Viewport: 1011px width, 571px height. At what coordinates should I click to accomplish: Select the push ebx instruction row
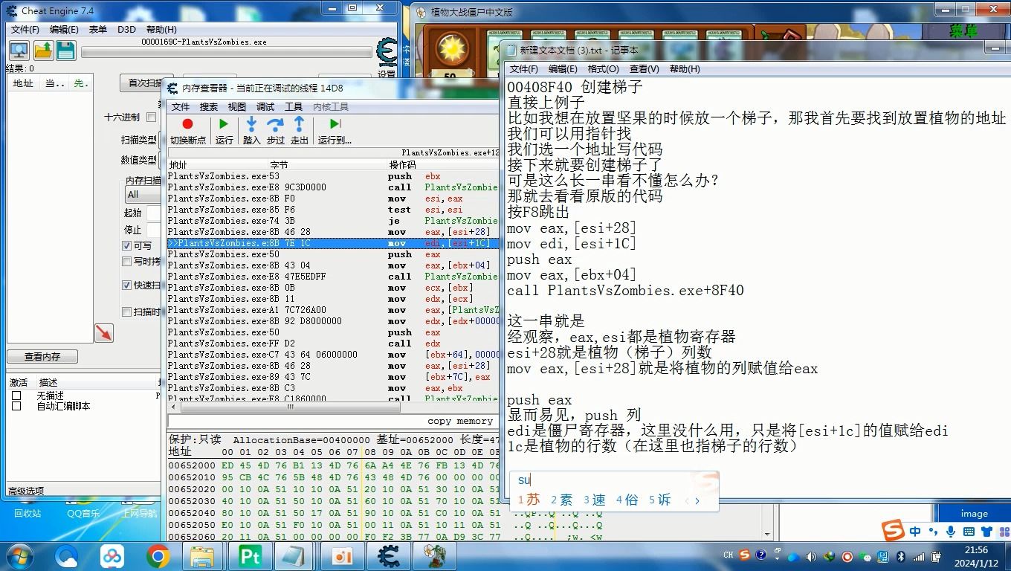point(332,176)
